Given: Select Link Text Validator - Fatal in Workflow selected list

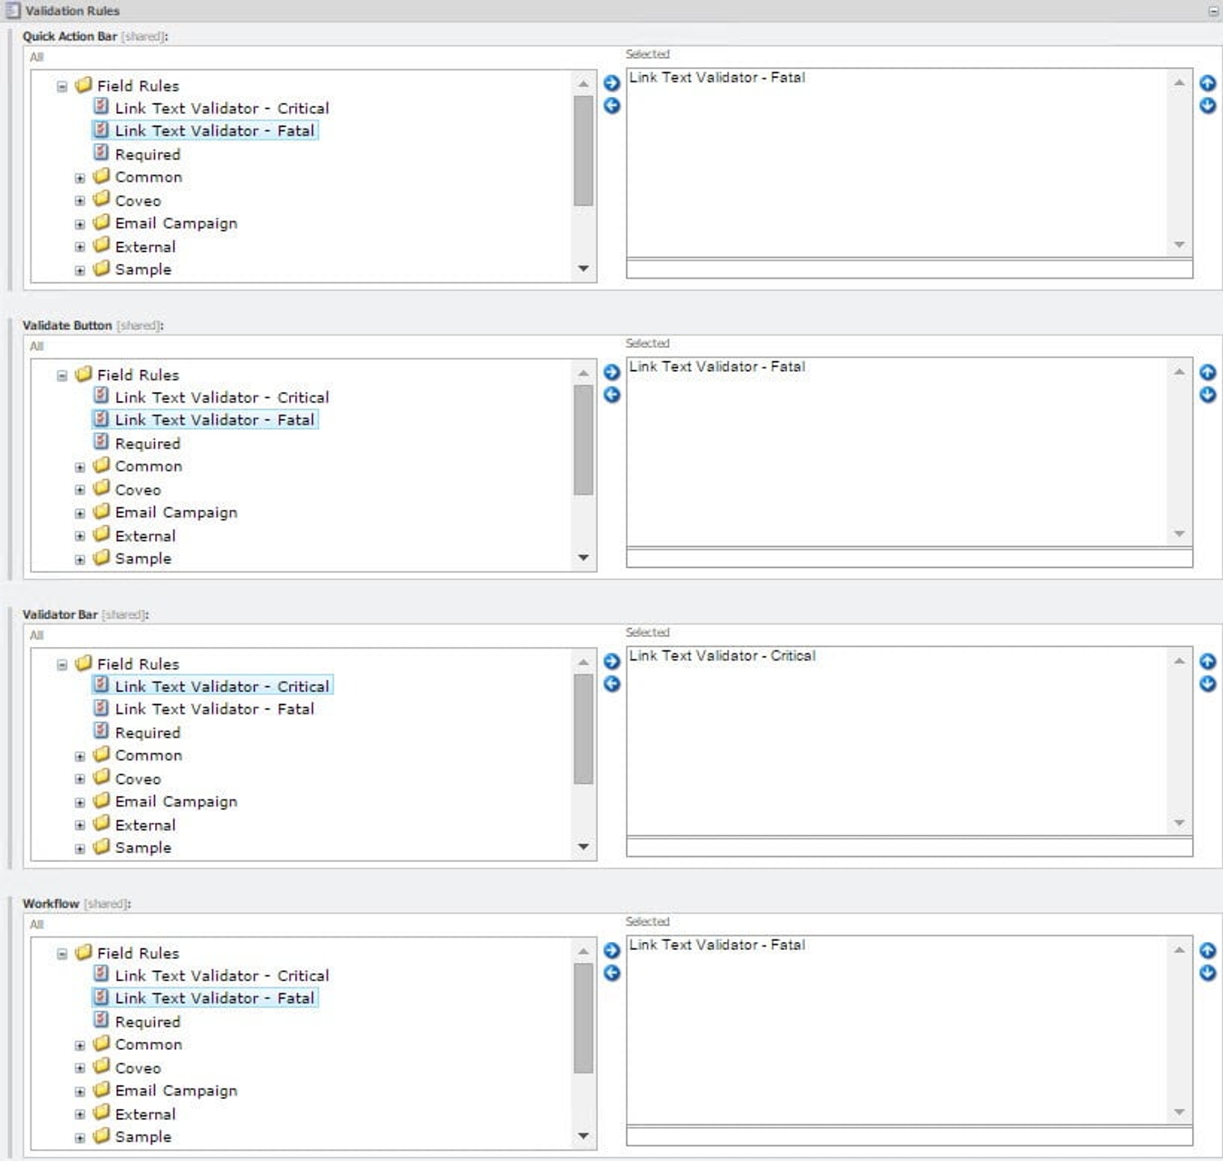Looking at the screenshot, I should (x=717, y=945).
